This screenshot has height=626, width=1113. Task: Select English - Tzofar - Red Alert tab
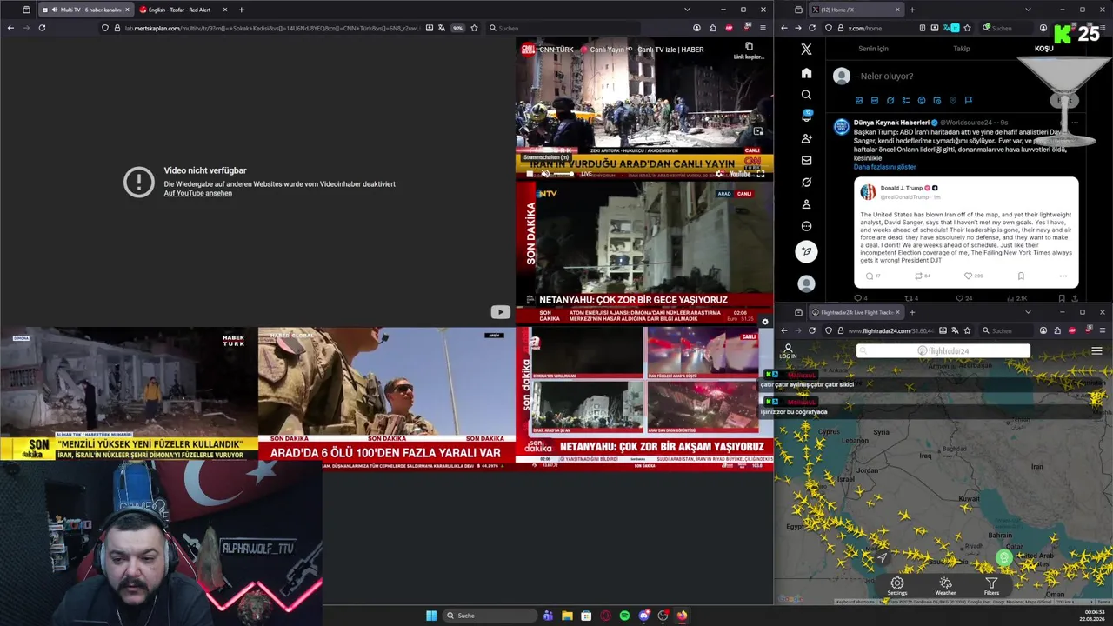click(x=183, y=10)
